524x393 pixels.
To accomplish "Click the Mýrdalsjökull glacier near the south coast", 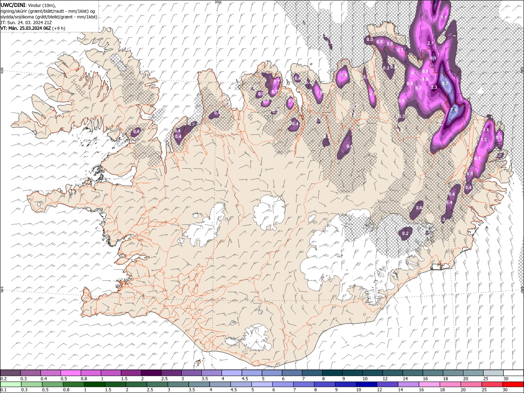I will pyautogui.click(x=256, y=337).
